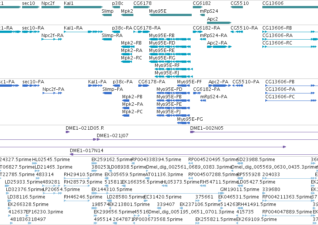Select transcript Slimp-RA label
318x225 pixels.
(x=112, y=36)
